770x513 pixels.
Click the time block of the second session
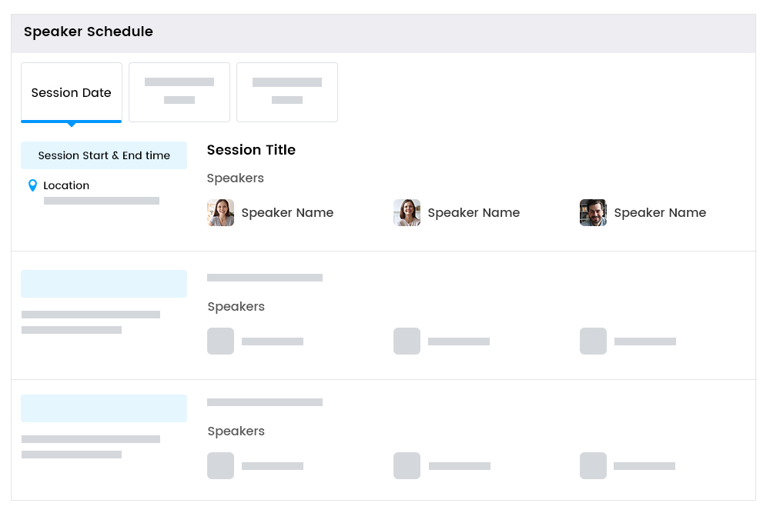pyautogui.click(x=104, y=283)
